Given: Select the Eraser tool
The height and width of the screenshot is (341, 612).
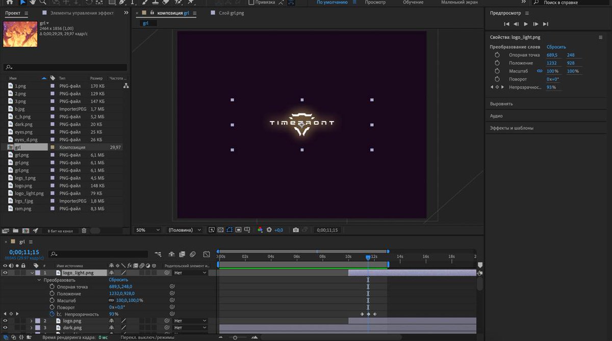Looking at the screenshot, I should pyautogui.click(x=165, y=2).
